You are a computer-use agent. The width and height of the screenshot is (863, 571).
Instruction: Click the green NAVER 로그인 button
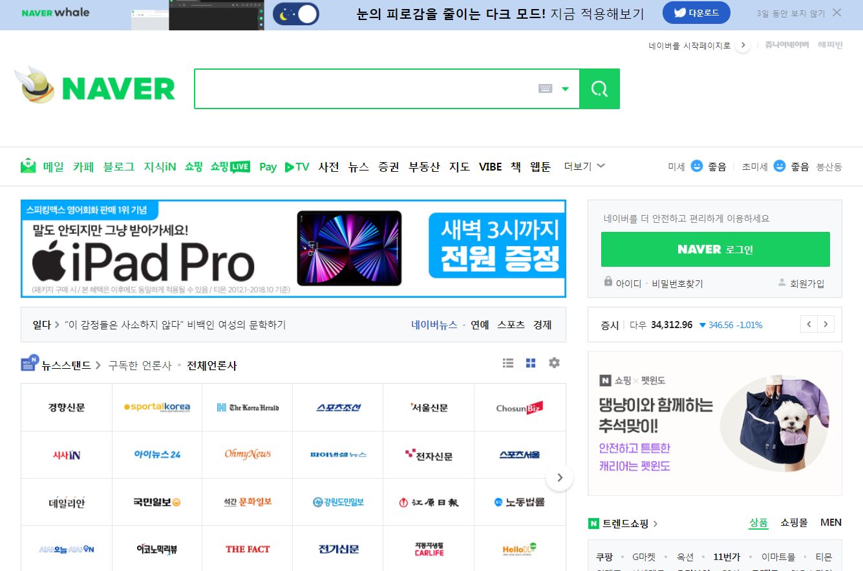pyautogui.click(x=715, y=249)
